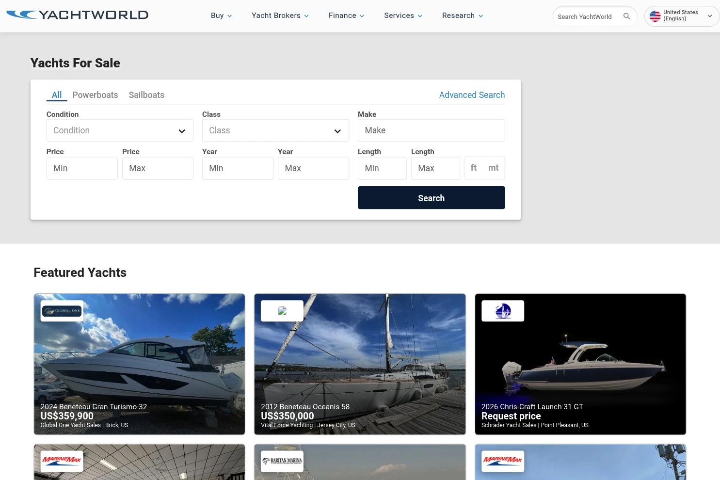Expand the Yacht Brokers menu

280,16
